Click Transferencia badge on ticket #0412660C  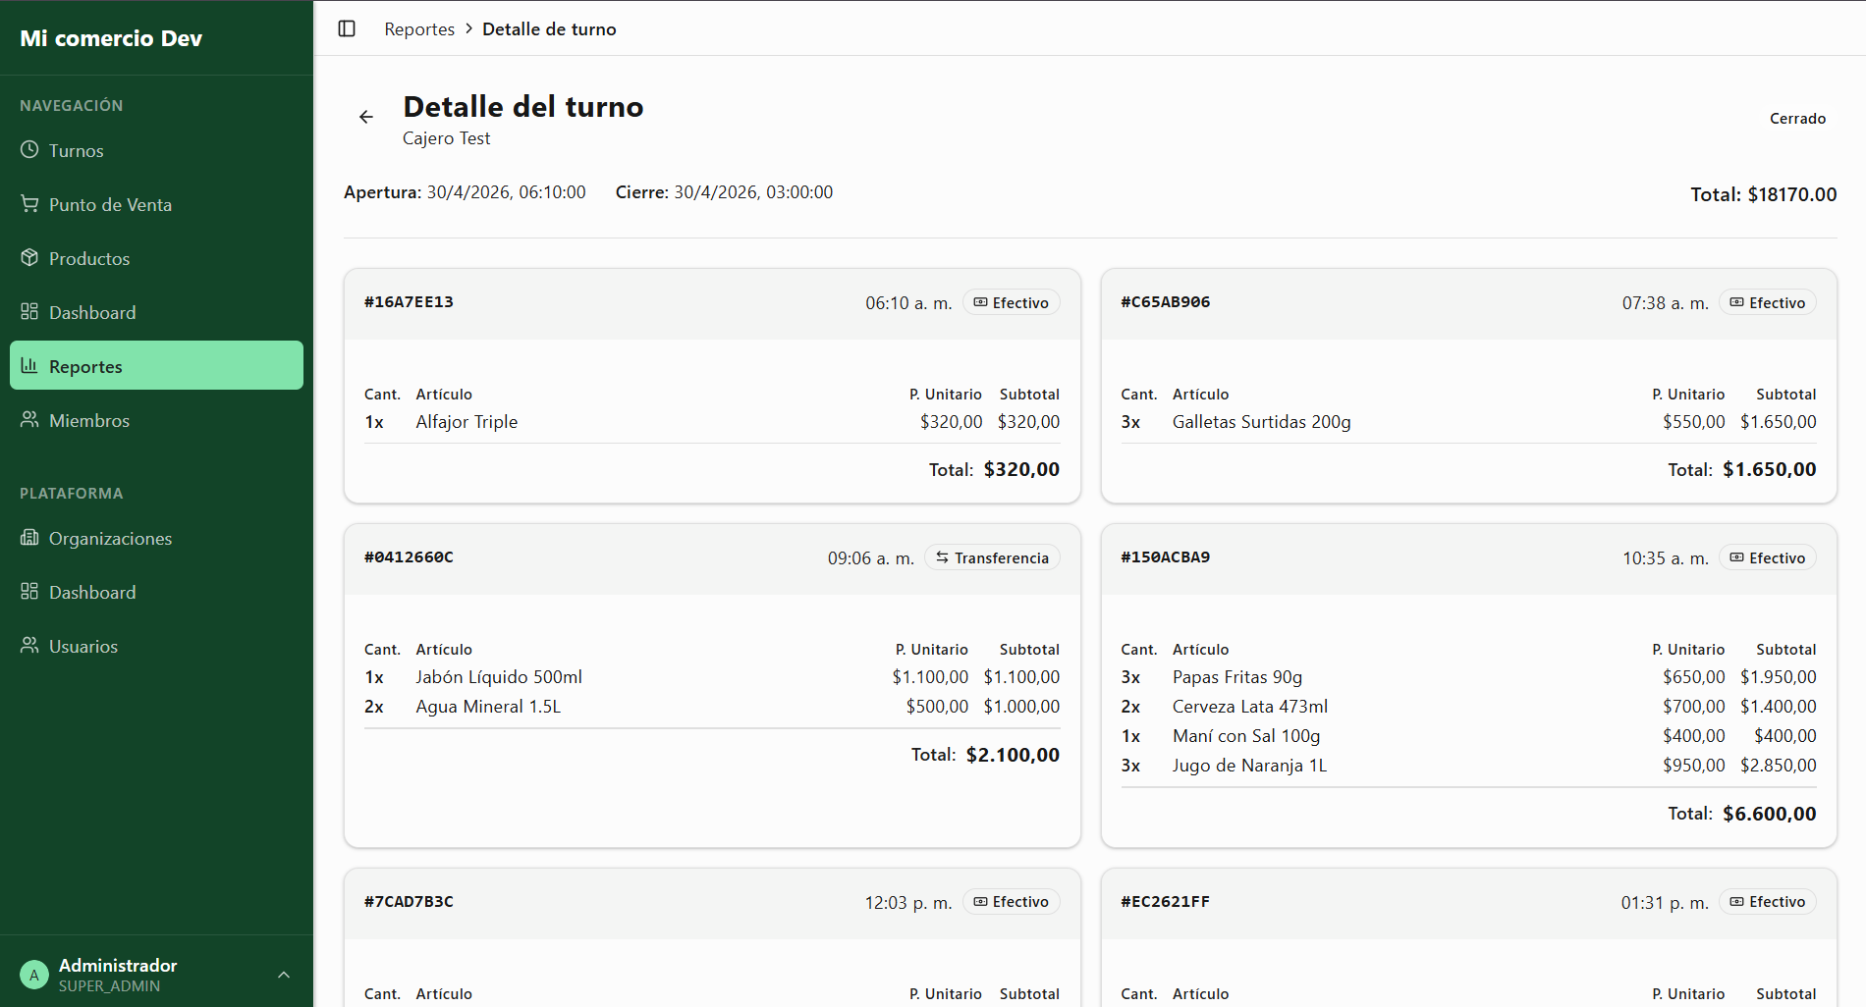(992, 557)
